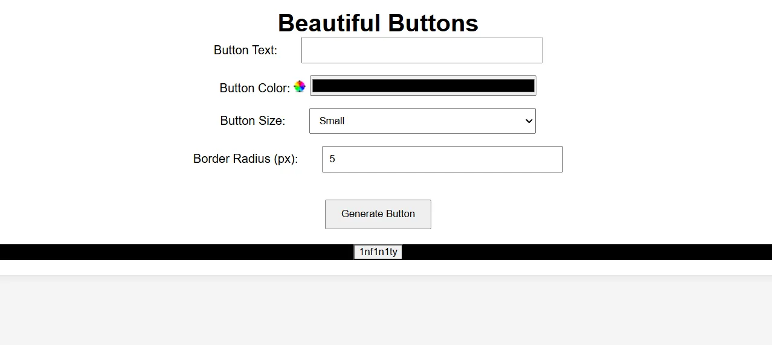The width and height of the screenshot is (772, 345).
Task: Click the 'Button Color:' label
Action: [x=255, y=88]
